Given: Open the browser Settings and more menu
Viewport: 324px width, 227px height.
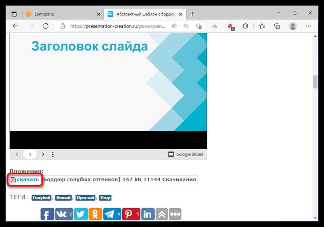Looking at the screenshot, I should coord(309,26).
